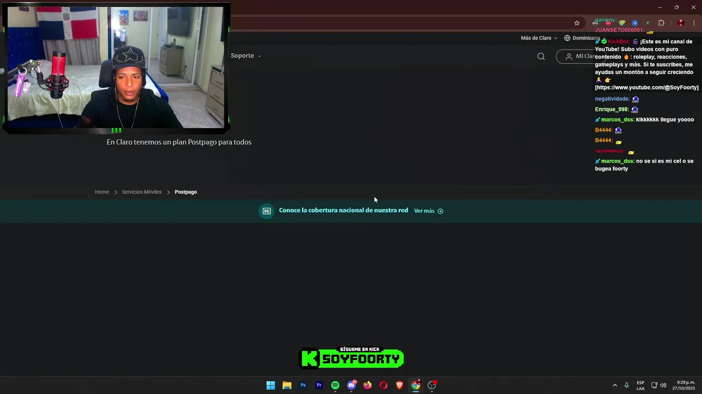Open Firefox from the taskbar

pyautogui.click(x=367, y=385)
